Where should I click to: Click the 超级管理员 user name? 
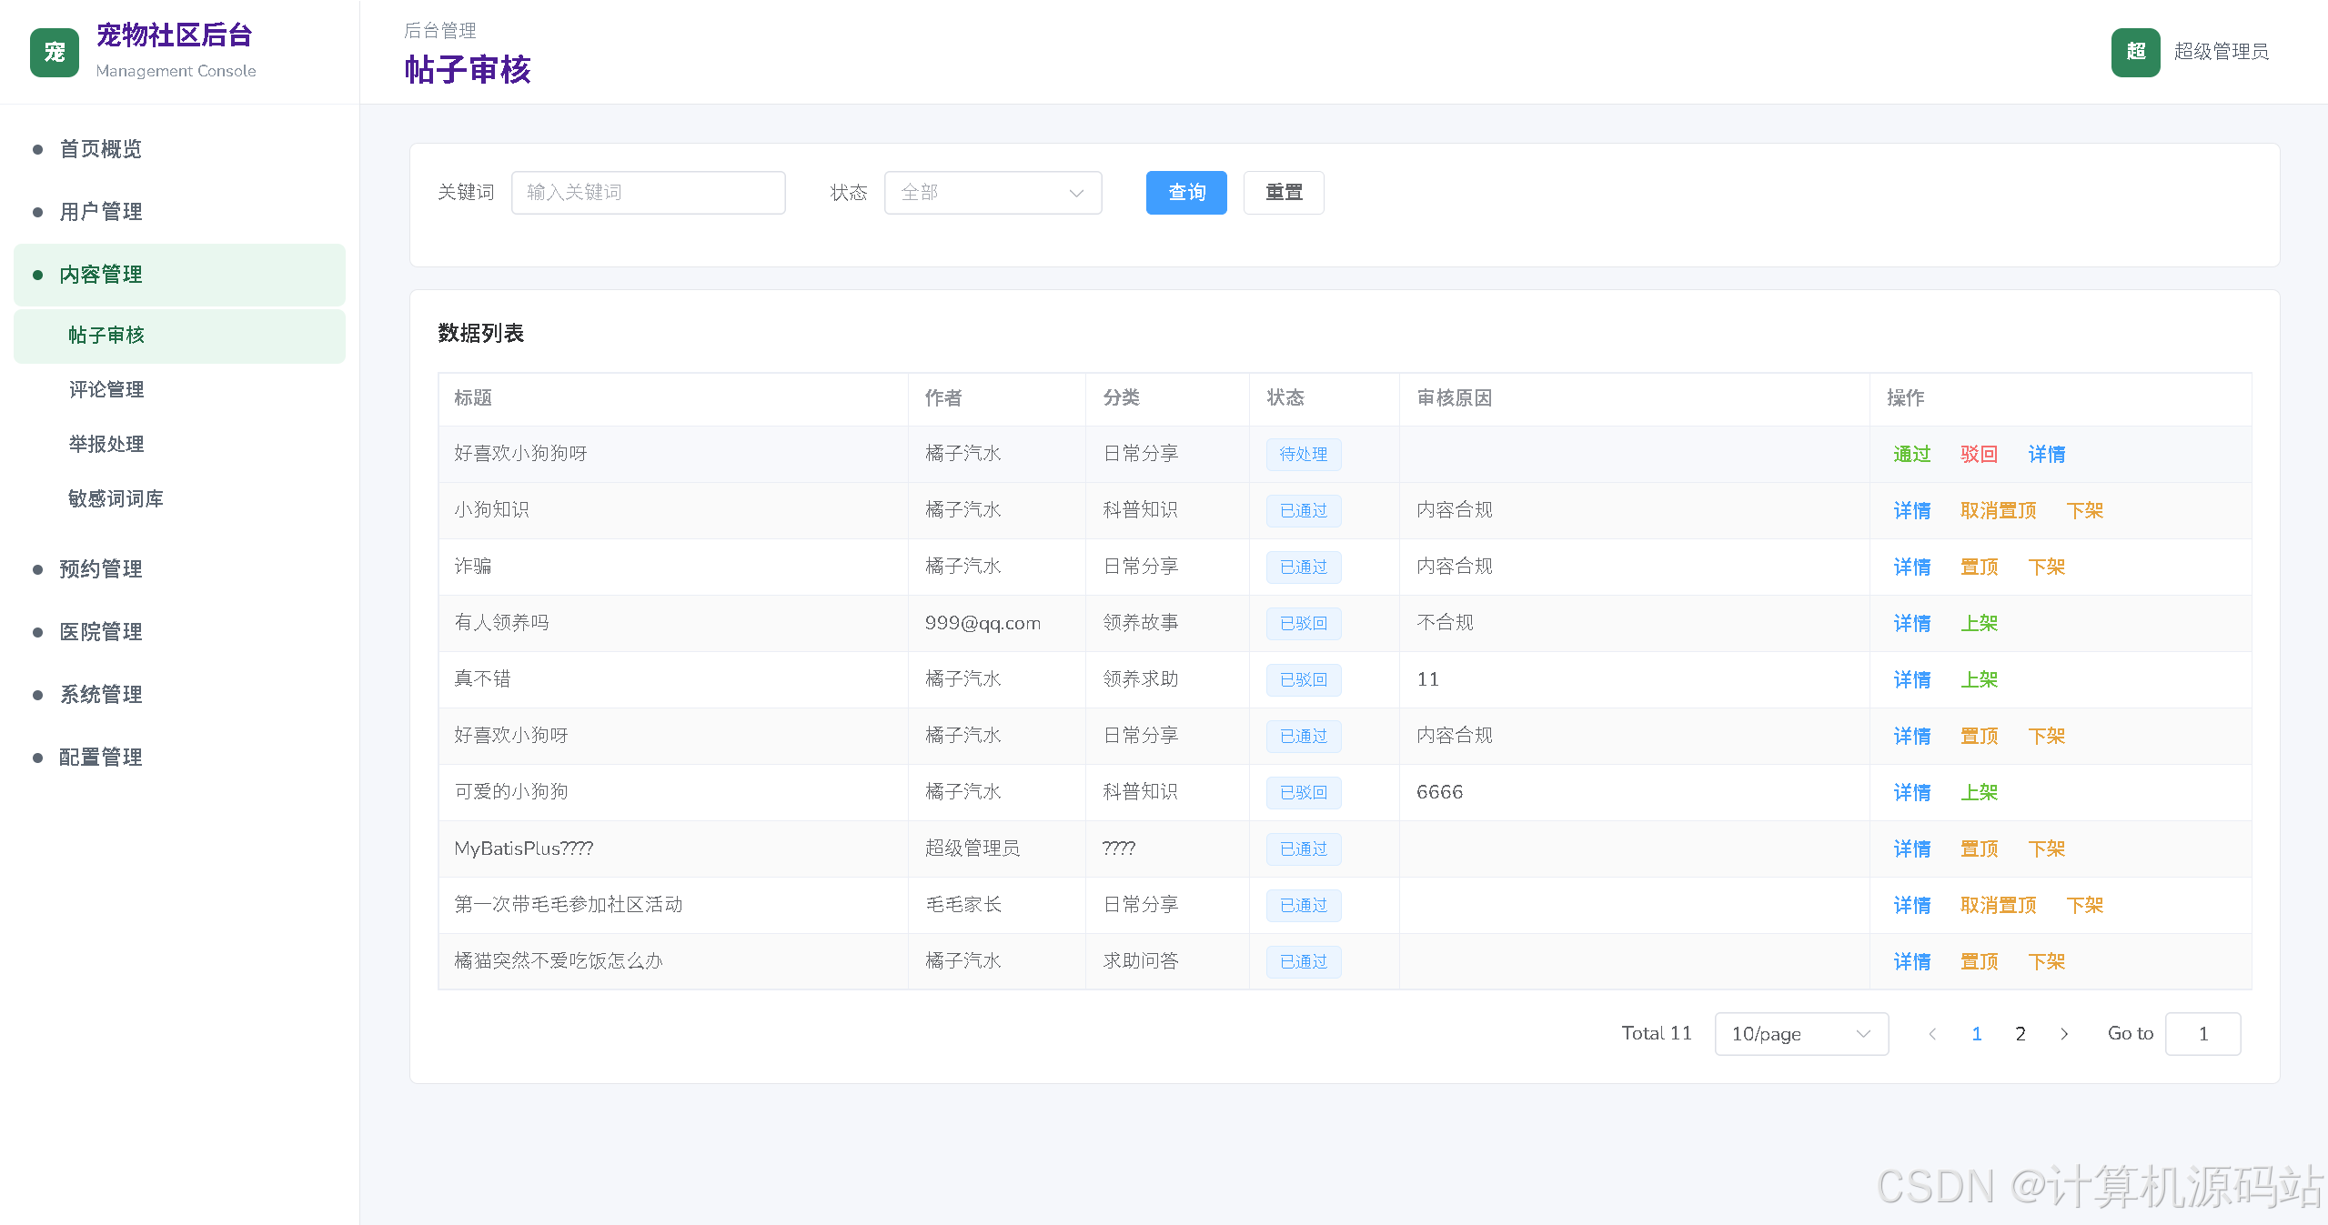click(2221, 52)
